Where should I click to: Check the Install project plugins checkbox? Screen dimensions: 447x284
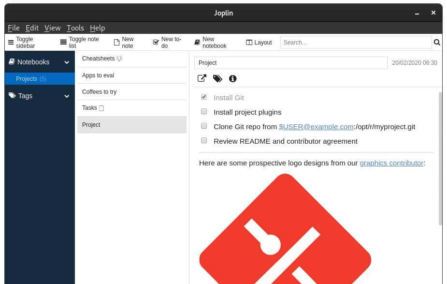coord(204,112)
